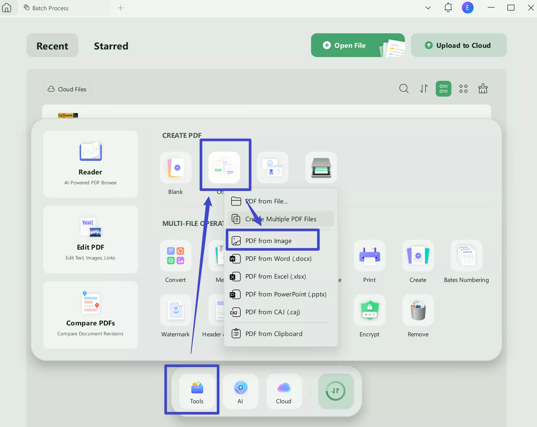Image resolution: width=537 pixels, height=427 pixels.
Task: Toggle the sort order
Action: pyautogui.click(x=424, y=89)
